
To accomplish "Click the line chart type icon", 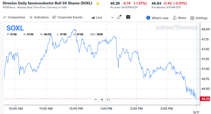I will (x=93, y=17).
